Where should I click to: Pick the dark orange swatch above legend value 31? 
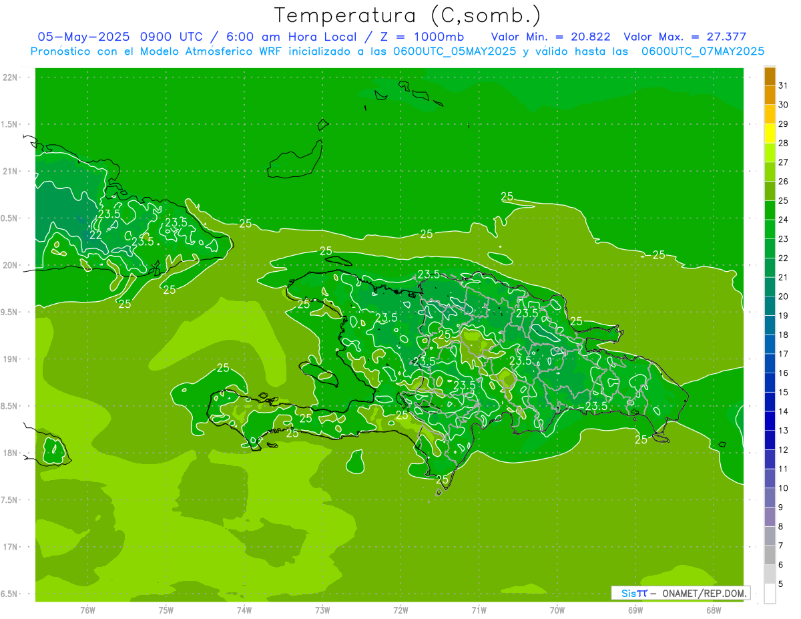pyautogui.click(x=770, y=76)
